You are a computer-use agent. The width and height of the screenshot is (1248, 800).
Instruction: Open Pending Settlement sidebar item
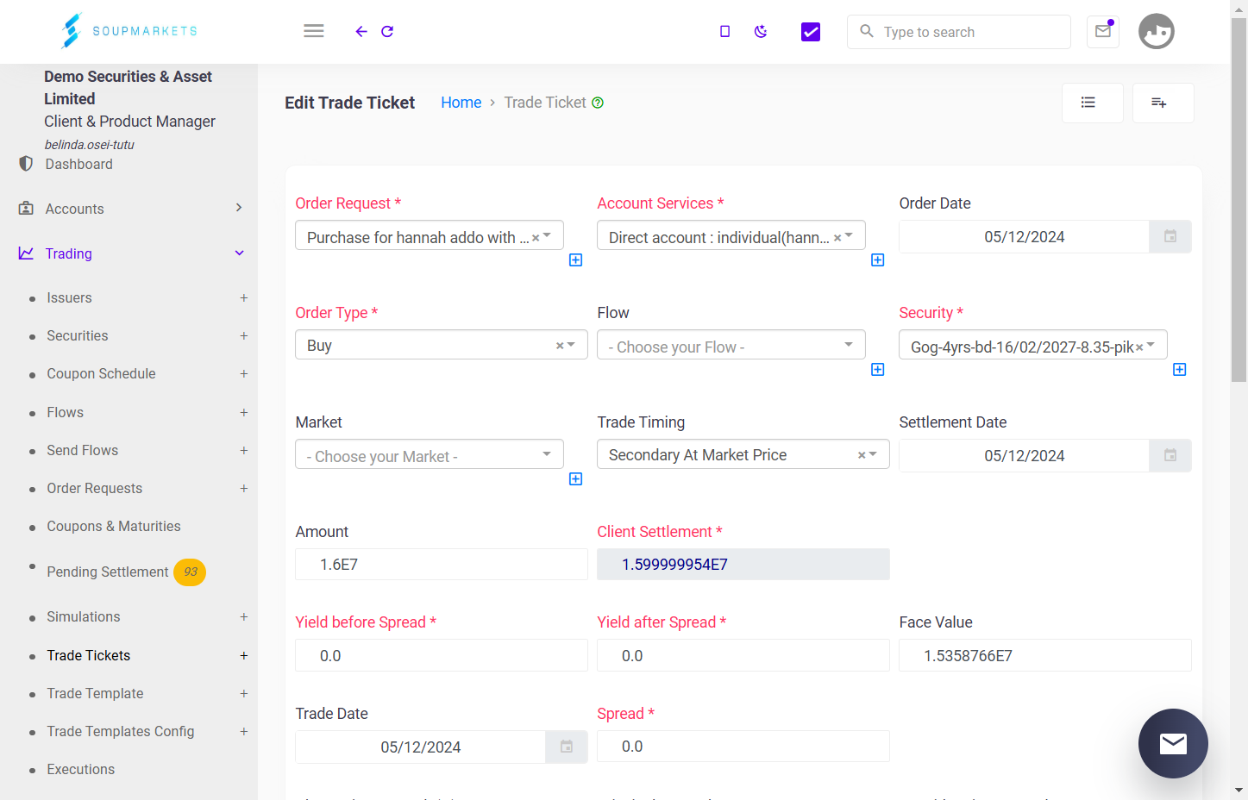(x=108, y=572)
